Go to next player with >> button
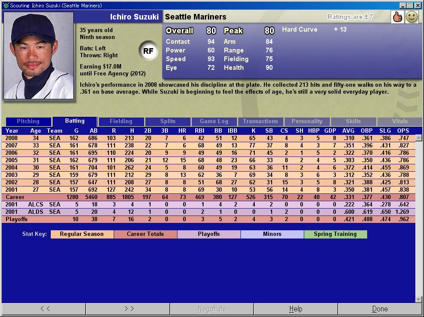Image resolution: width=424 pixels, height=317 pixels. [x=128, y=309]
